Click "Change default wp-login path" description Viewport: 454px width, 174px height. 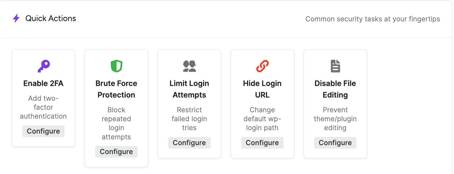tap(262, 119)
